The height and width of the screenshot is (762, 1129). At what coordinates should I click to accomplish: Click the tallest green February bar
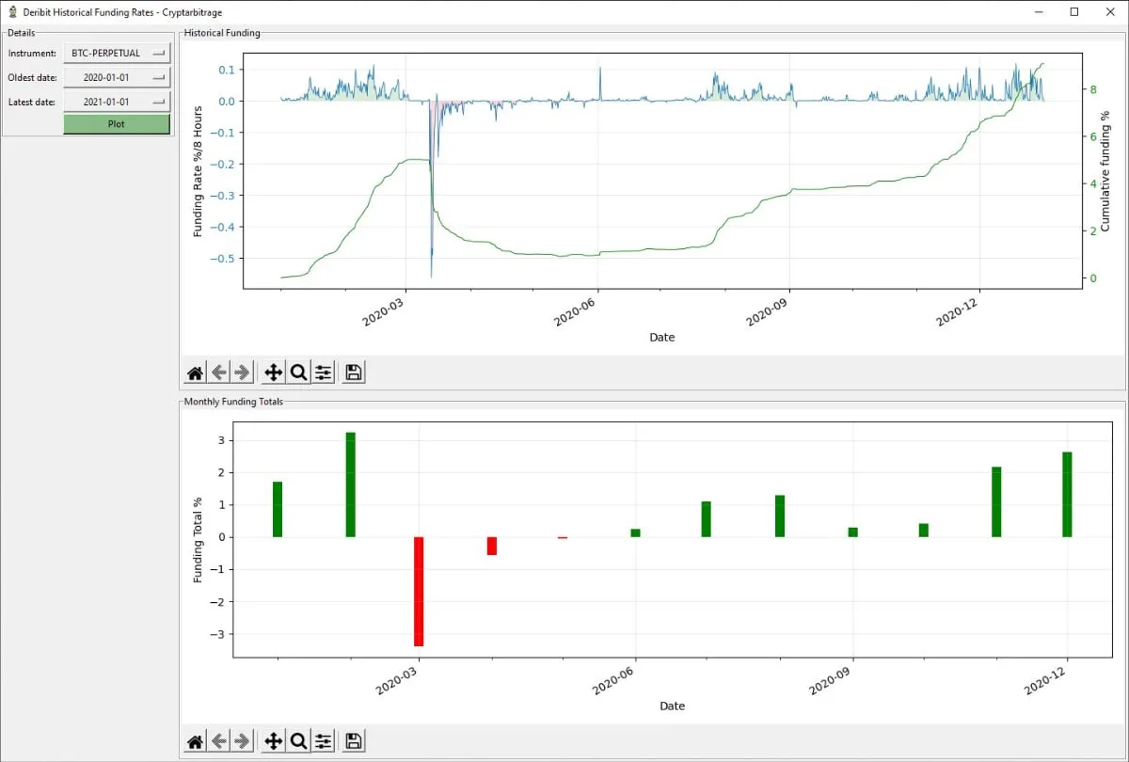point(350,484)
